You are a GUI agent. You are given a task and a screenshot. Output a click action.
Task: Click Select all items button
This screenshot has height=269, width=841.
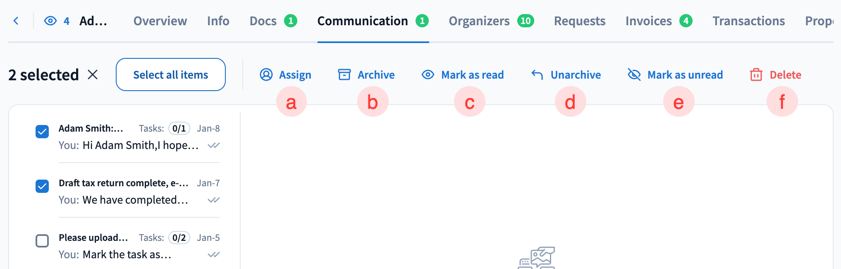(170, 74)
